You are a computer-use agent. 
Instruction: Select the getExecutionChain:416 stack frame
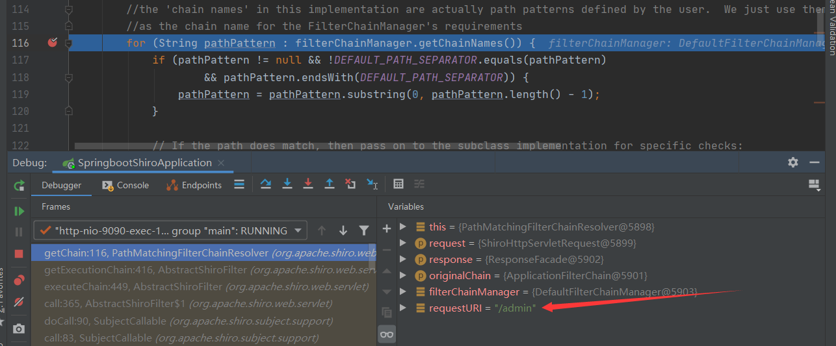coord(146,269)
